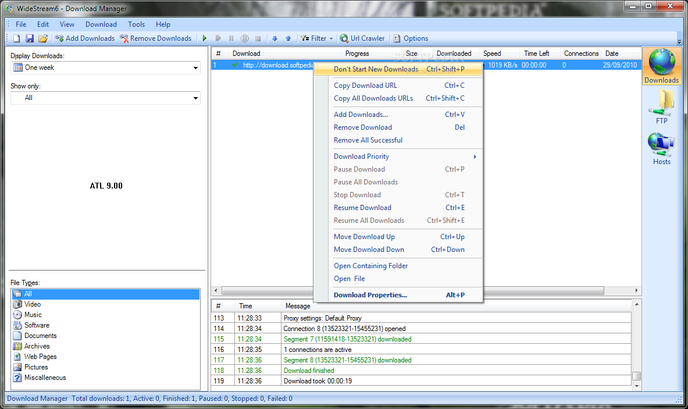Screen dimensions: 688x409
Task: Move download down with blue arrow
Action: tap(275, 38)
